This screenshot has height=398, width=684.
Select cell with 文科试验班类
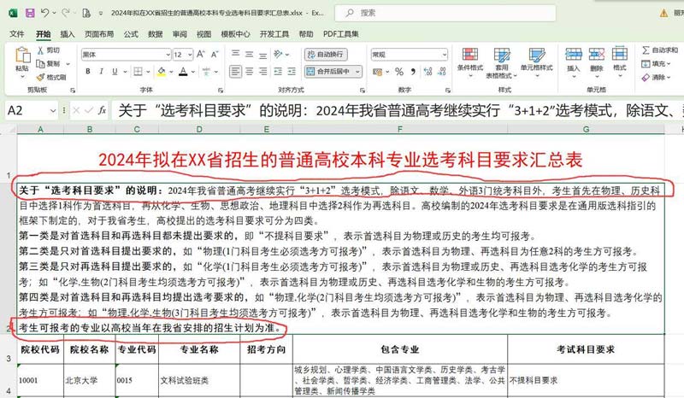click(x=199, y=380)
